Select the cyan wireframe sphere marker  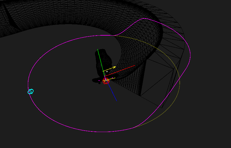coord(31,91)
